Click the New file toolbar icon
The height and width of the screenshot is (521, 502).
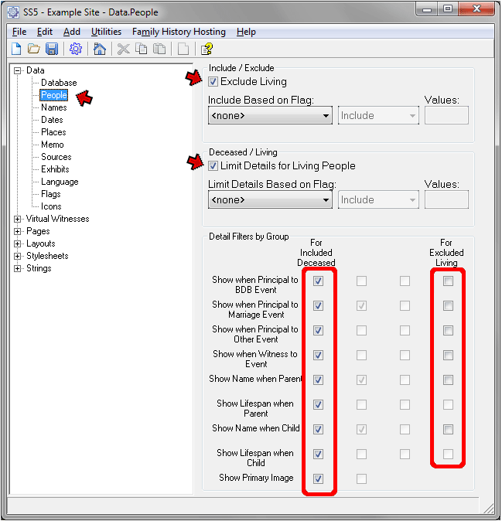point(17,49)
